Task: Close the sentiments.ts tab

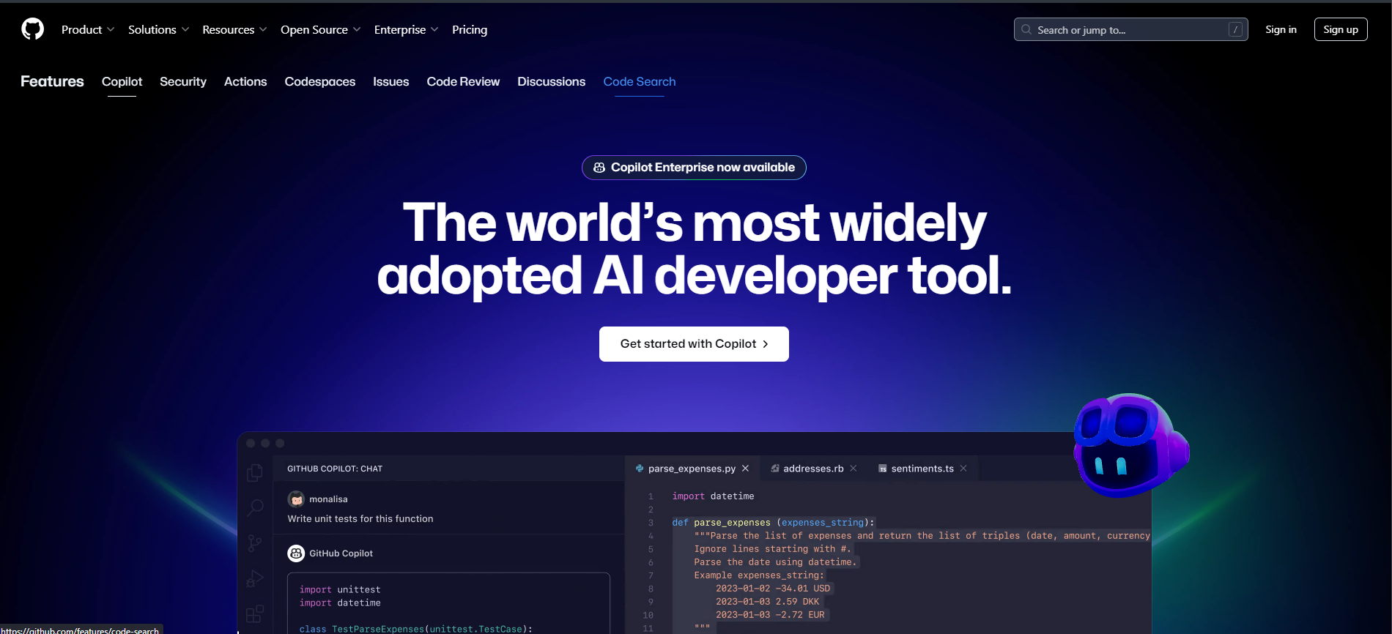Action: click(x=963, y=469)
